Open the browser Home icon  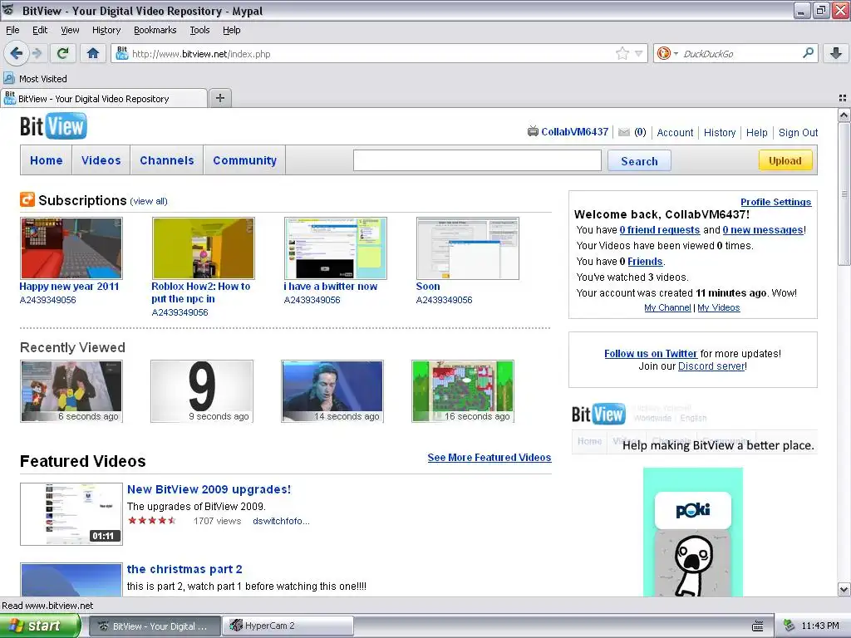point(93,53)
